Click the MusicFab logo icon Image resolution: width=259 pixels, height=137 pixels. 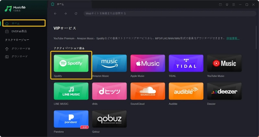point(8,9)
